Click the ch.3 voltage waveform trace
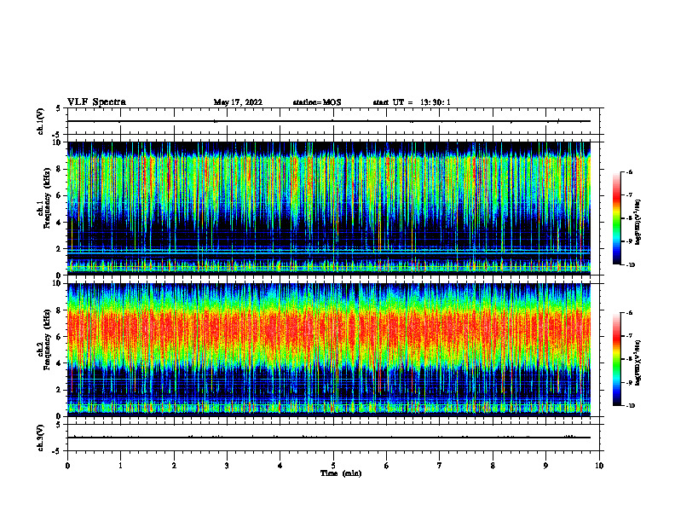Viewport: 675px width, 522px height. click(329, 438)
